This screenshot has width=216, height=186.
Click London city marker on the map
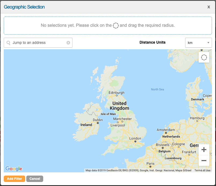point(136,141)
